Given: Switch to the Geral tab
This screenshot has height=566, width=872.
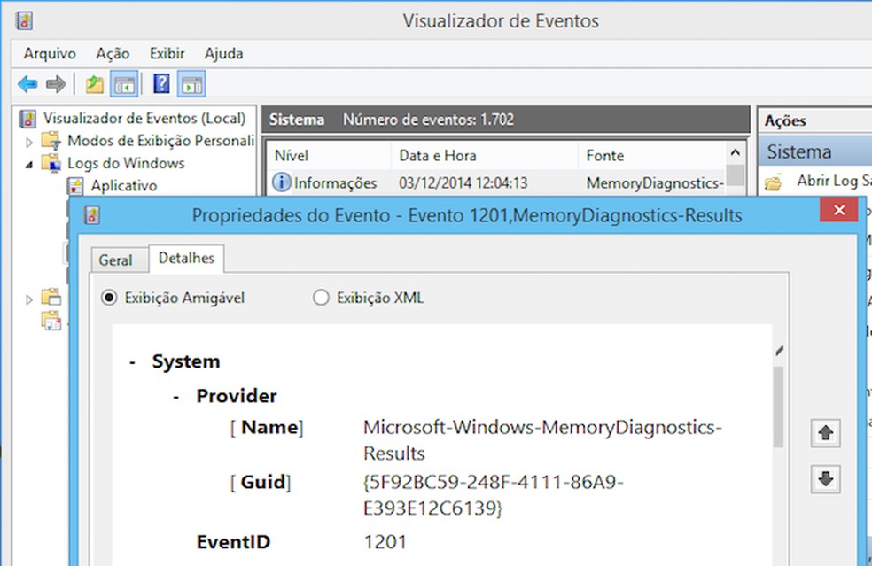Looking at the screenshot, I should pos(115,260).
